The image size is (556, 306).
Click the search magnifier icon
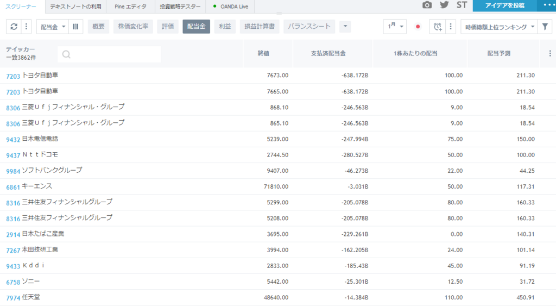[66, 54]
